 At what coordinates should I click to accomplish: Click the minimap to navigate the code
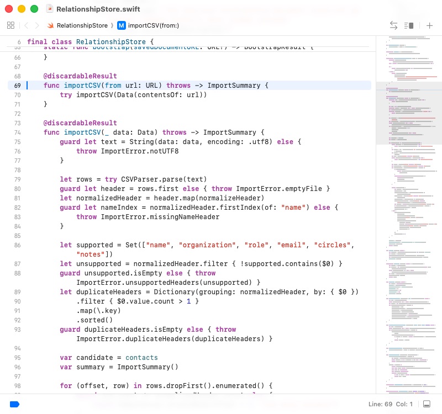pos(409,214)
